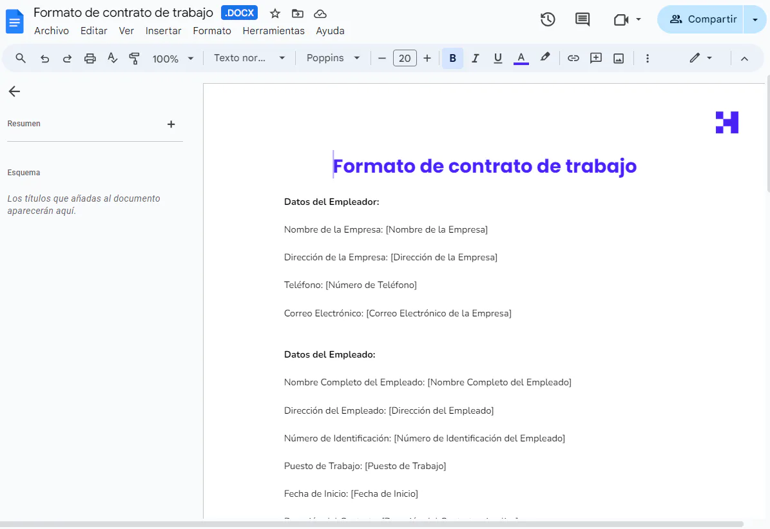Select the Copiar formato paint roller tool
Screen dimensions: 770x529
pyautogui.click(x=134, y=58)
